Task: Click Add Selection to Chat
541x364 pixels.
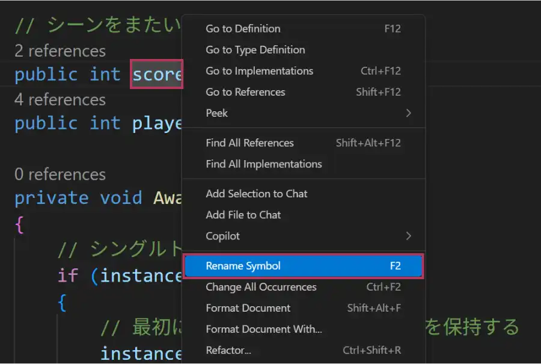Action: coord(256,194)
